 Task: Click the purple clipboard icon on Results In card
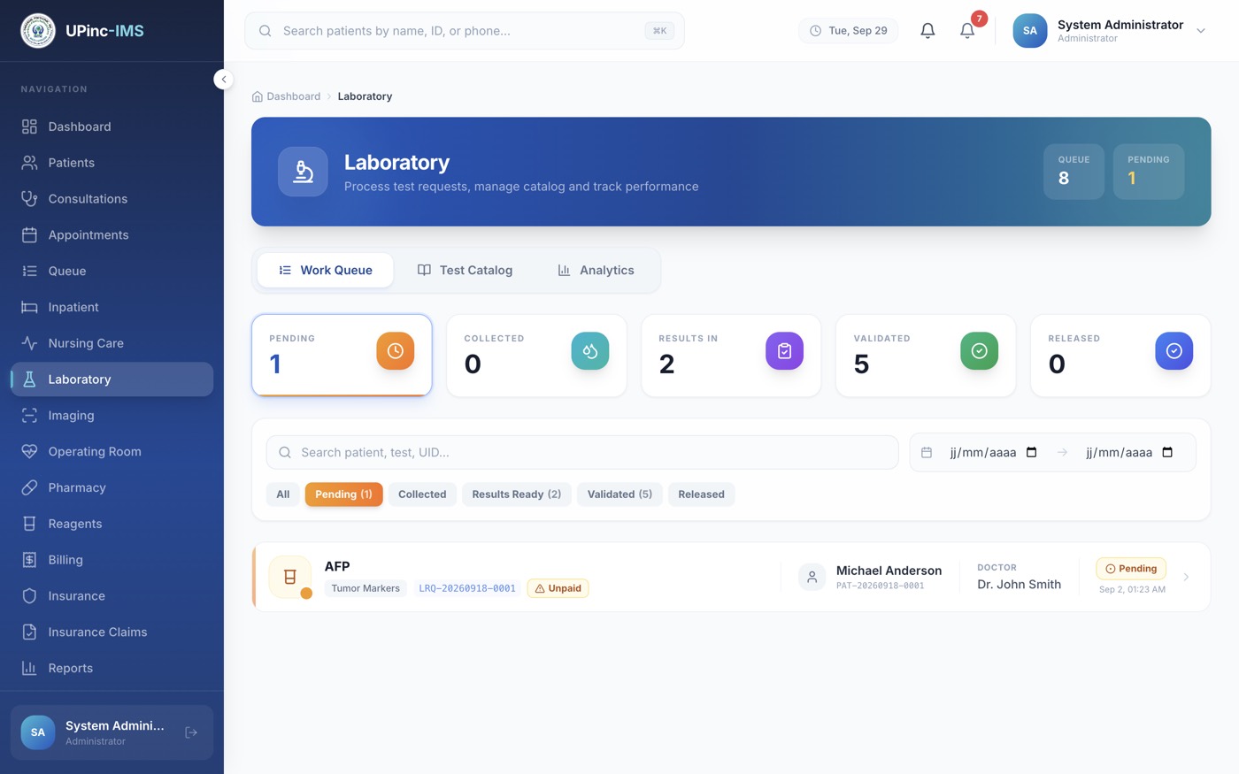coord(784,351)
